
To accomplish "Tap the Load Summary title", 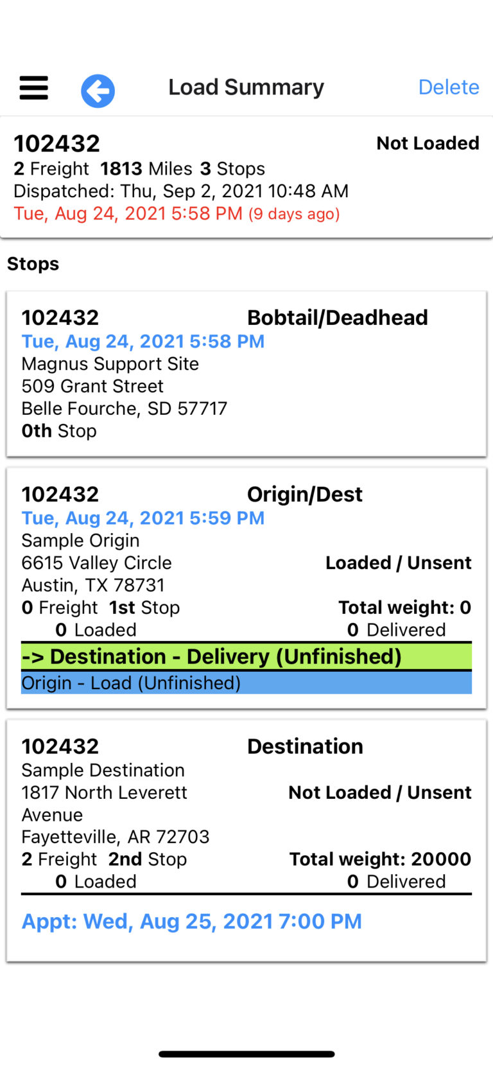I will pyautogui.click(x=246, y=87).
